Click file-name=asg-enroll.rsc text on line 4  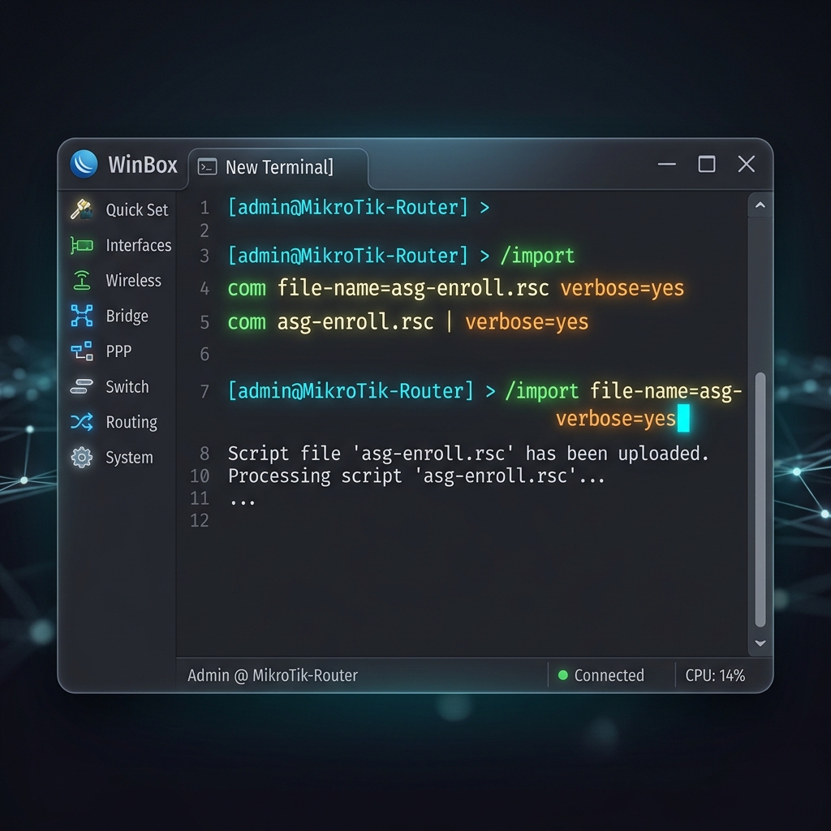click(413, 288)
